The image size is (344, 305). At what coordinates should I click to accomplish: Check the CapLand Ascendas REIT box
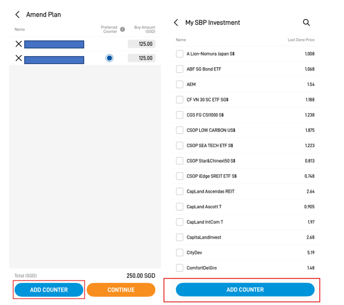click(180, 191)
